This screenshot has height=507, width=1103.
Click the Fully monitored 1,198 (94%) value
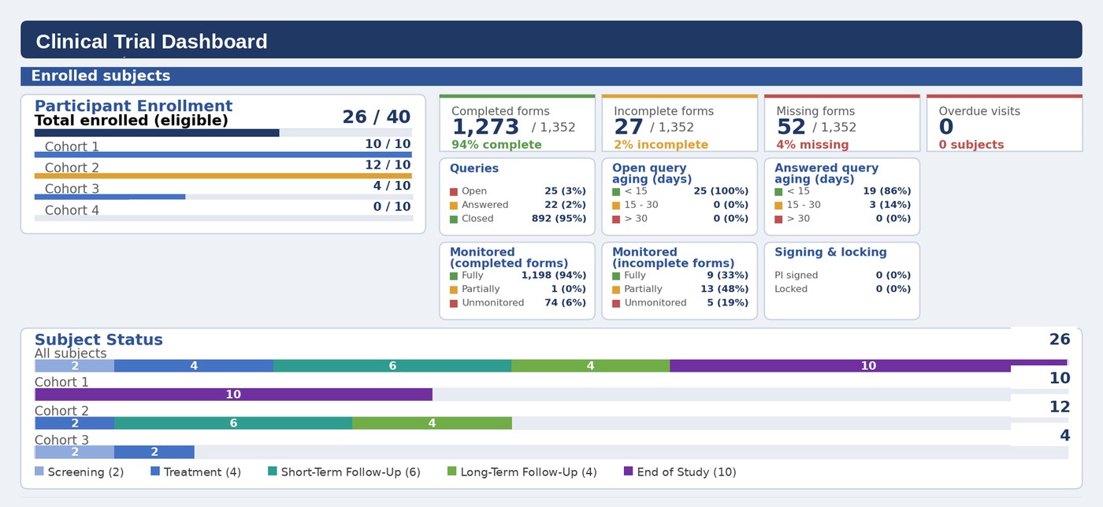(554, 276)
